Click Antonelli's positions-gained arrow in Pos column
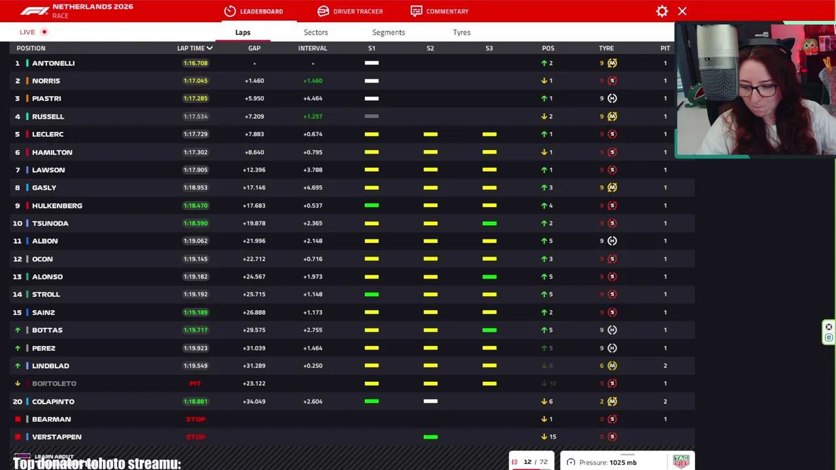Viewport: 836px width, 470px height. pos(544,63)
